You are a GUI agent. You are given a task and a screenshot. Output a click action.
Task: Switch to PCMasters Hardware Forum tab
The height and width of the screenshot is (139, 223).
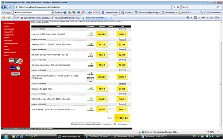(x=66, y=18)
